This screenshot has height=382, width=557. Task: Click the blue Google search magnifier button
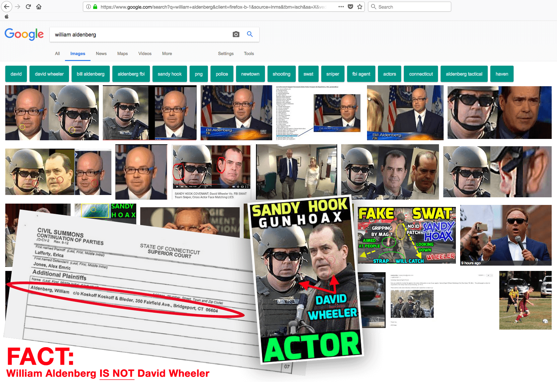click(x=250, y=34)
